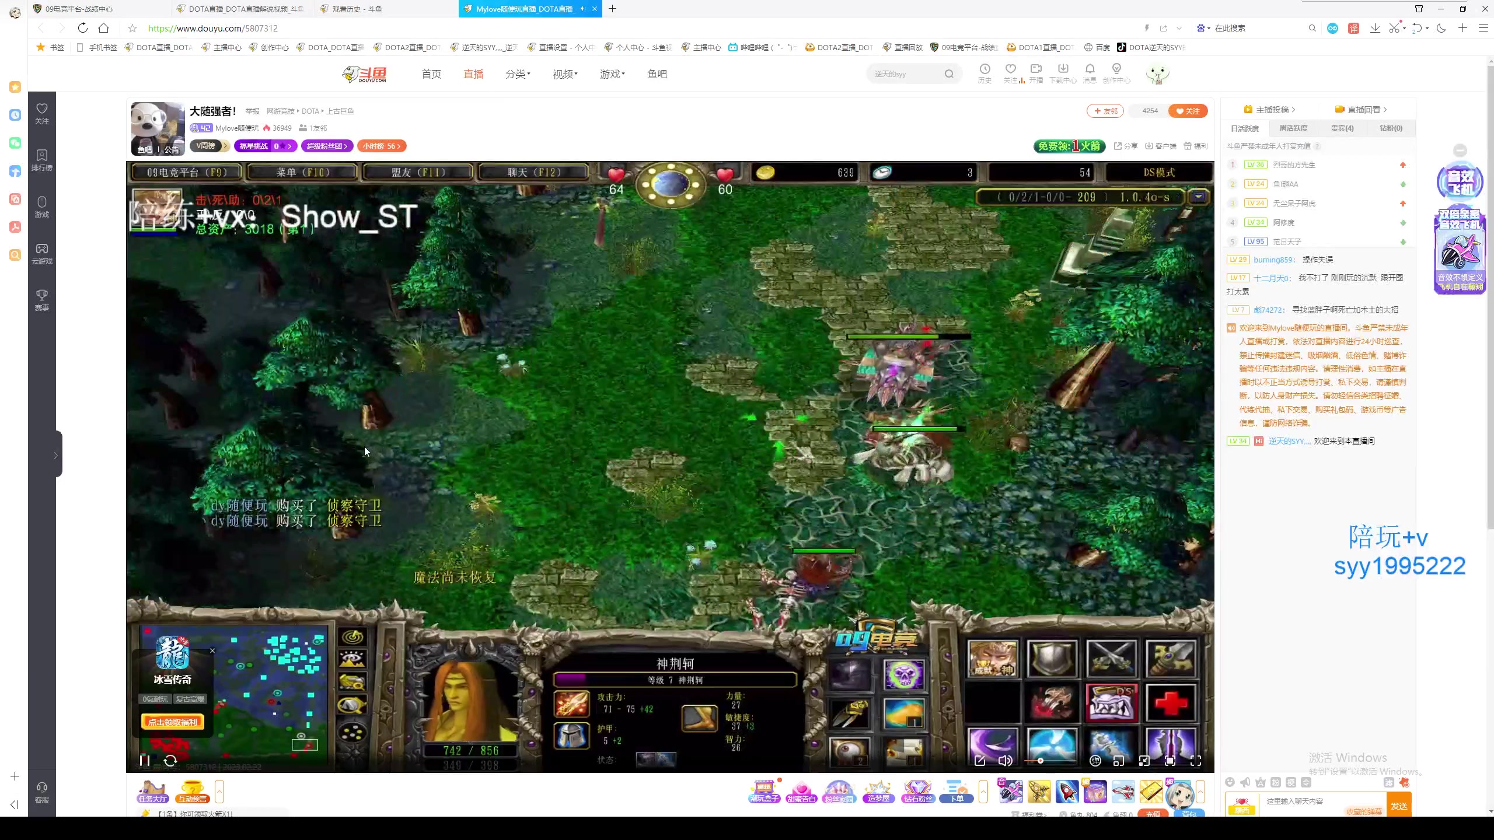1494x840 pixels.
Task: Open the sidebar 云游戏 gamepad icon
Action: [x=42, y=254]
